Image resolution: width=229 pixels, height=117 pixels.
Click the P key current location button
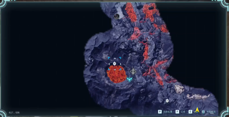coord(160,112)
